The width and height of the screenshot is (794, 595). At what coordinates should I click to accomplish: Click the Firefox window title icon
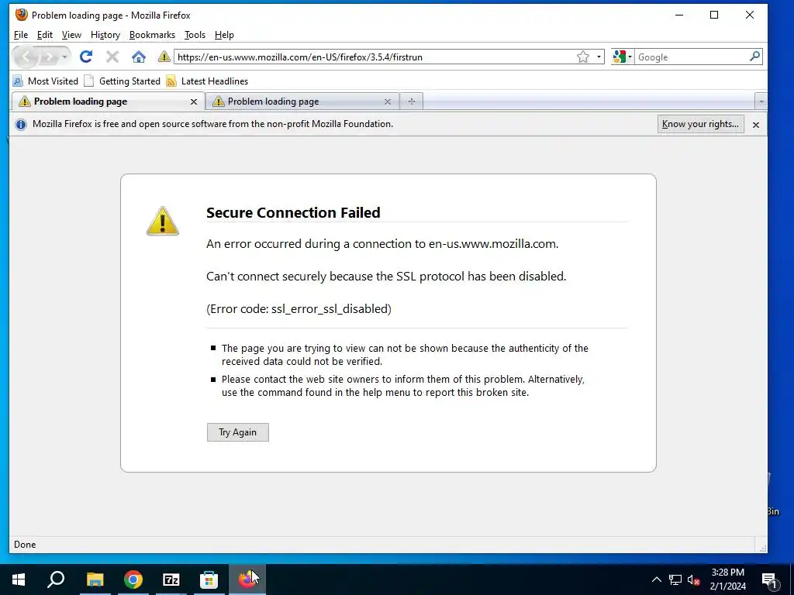click(21, 15)
